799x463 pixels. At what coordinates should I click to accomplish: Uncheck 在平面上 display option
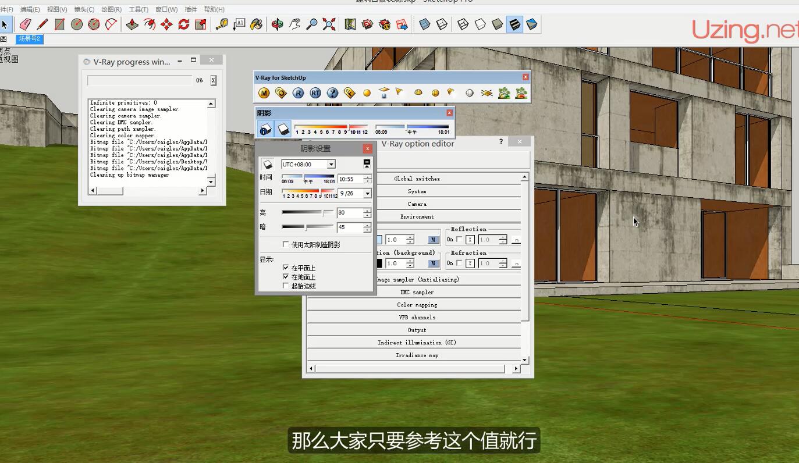pyautogui.click(x=286, y=268)
